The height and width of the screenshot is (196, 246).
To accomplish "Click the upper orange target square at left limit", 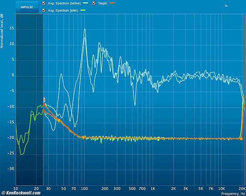I will [x=45, y=104].
